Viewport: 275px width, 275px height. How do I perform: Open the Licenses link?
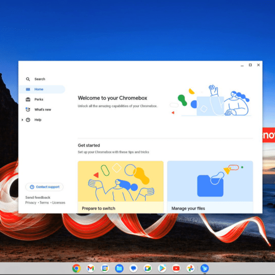click(x=59, y=203)
